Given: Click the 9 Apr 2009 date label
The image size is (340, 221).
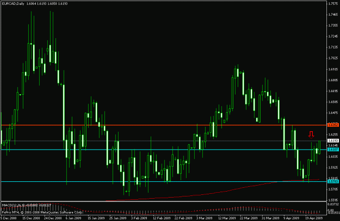Looking at the screenshot, I should (291, 218).
